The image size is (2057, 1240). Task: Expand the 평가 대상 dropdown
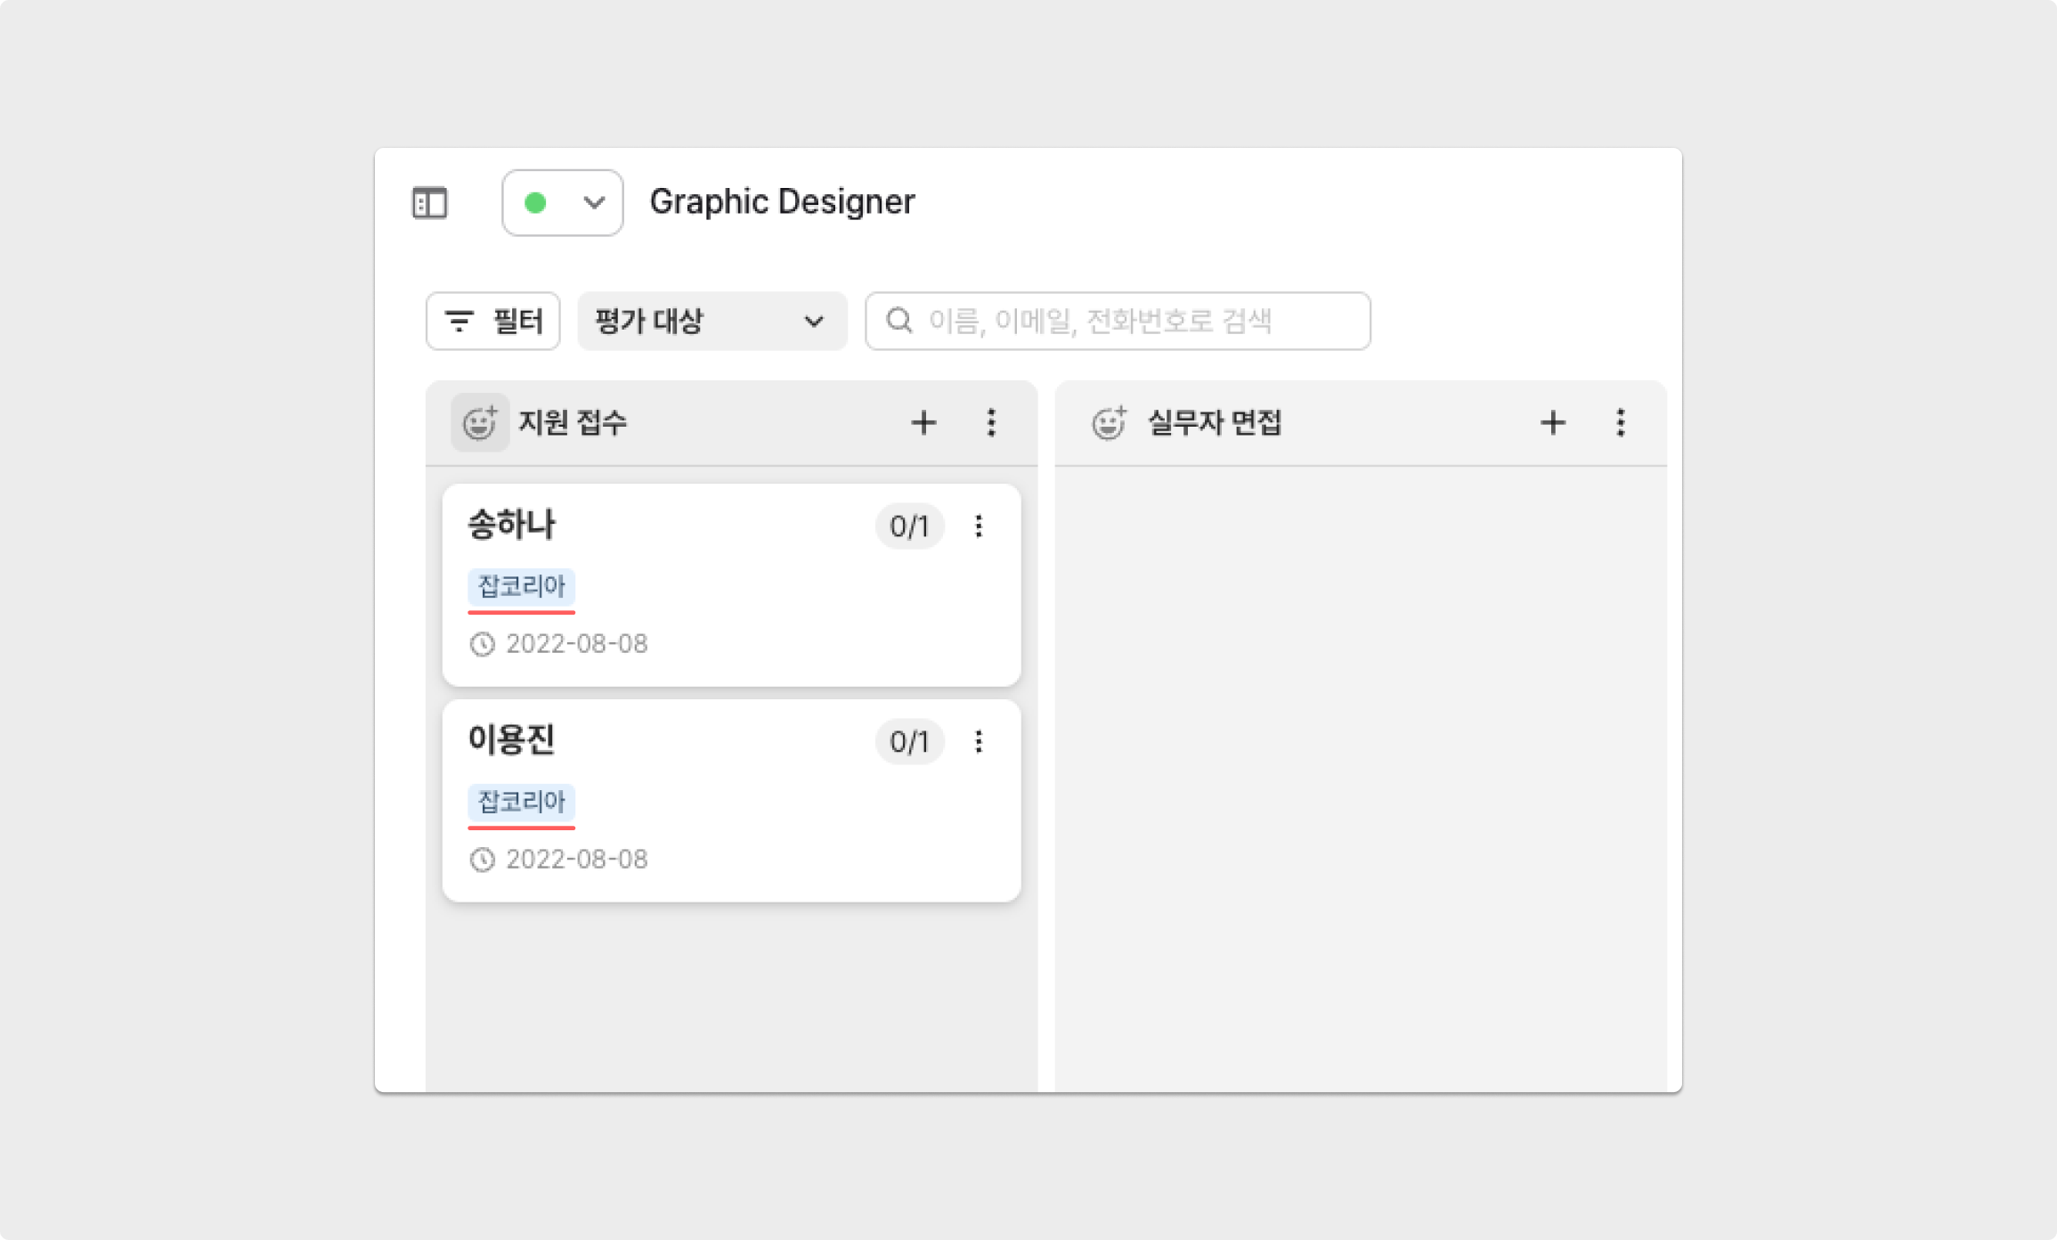coord(711,321)
